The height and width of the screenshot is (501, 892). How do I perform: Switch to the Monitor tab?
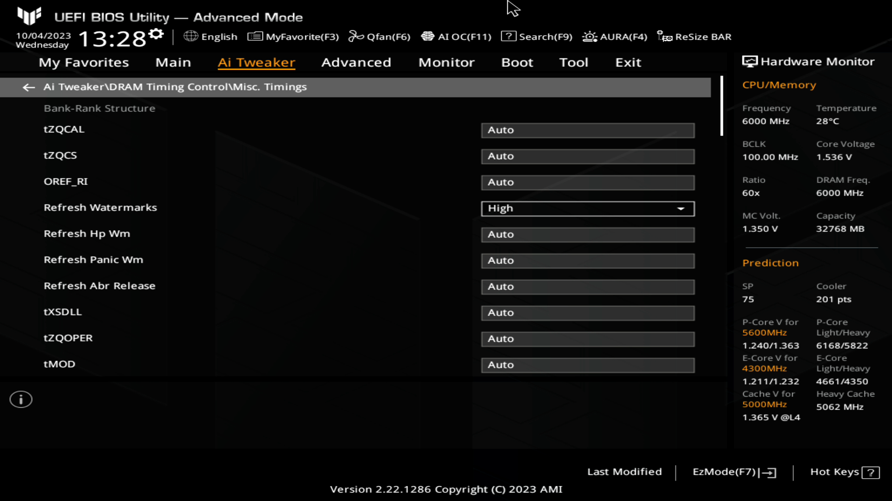(x=446, y=63)
